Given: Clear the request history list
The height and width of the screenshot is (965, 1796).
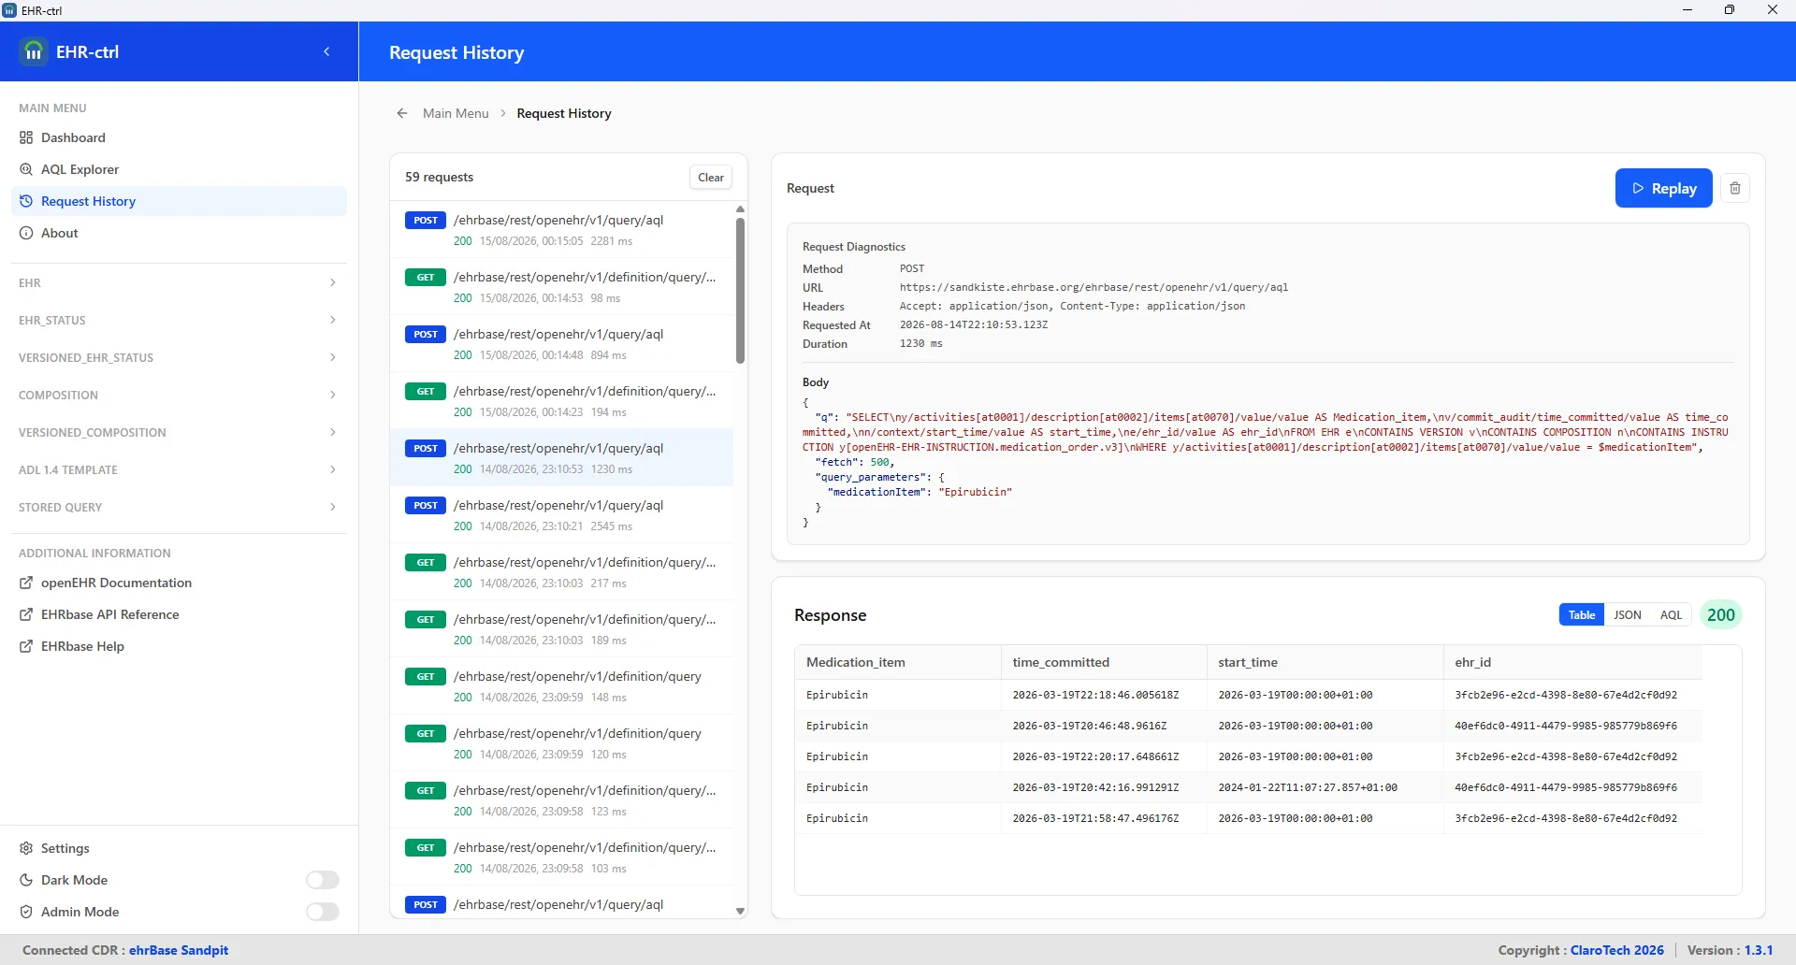Looking at the screenshot, I should 711,178.
